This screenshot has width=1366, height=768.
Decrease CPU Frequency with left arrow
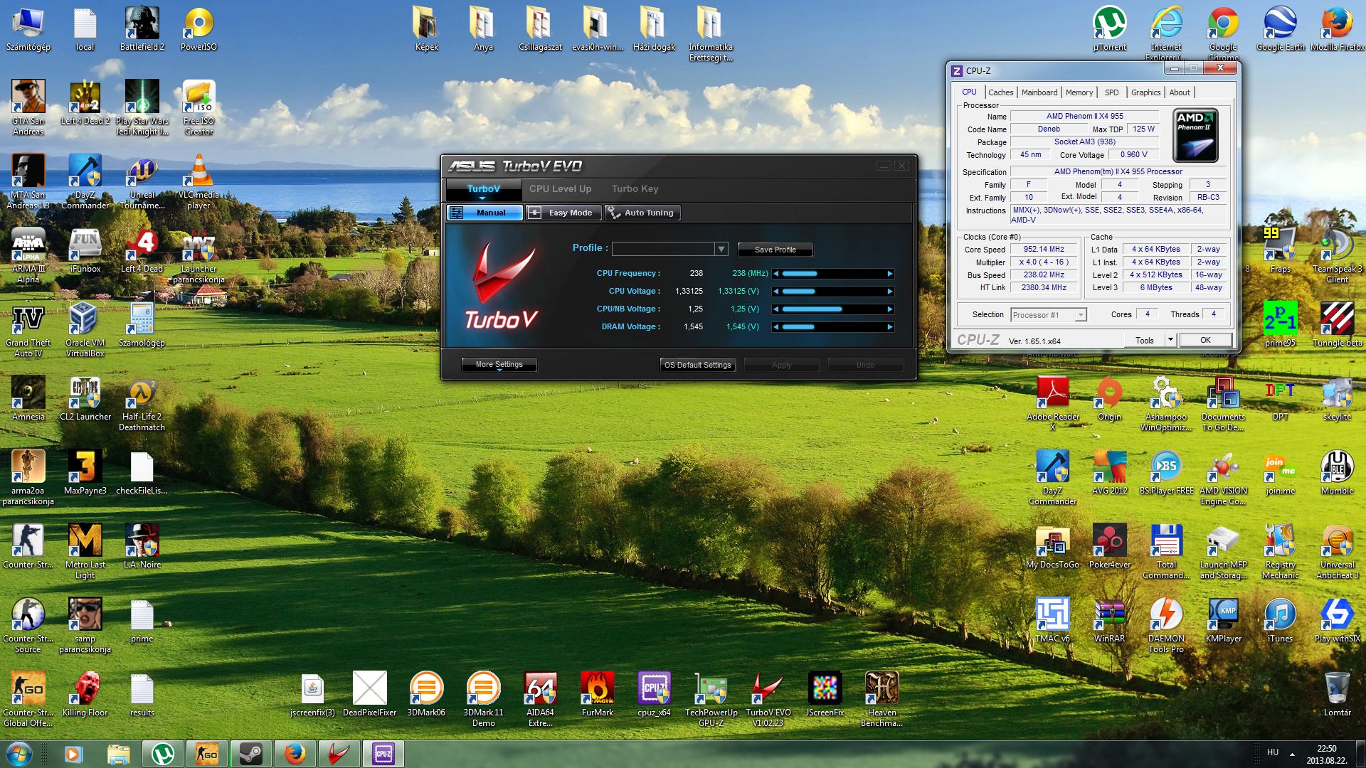tap(776, 274)
